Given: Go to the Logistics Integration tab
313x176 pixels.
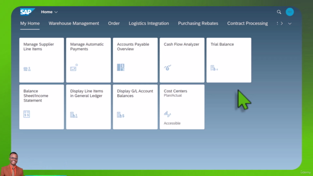Looking at the screenshot, I should click(149, 23).
